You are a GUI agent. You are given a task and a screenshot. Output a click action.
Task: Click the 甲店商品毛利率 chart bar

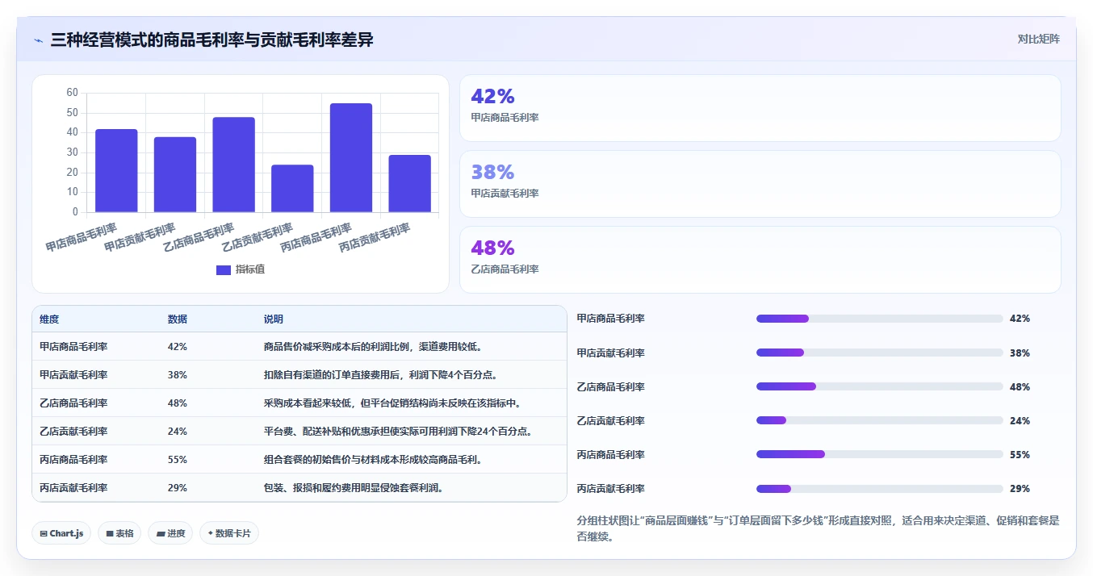pos(116,170)
